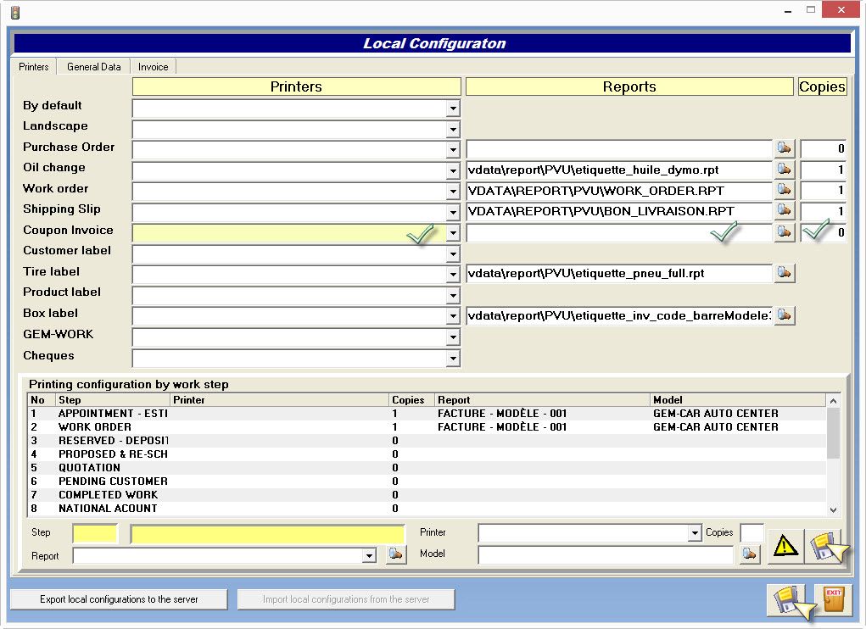Select step 2 WORK ORDER row
866x629 pixels.
pyautogui.click(x=427, y=427)
